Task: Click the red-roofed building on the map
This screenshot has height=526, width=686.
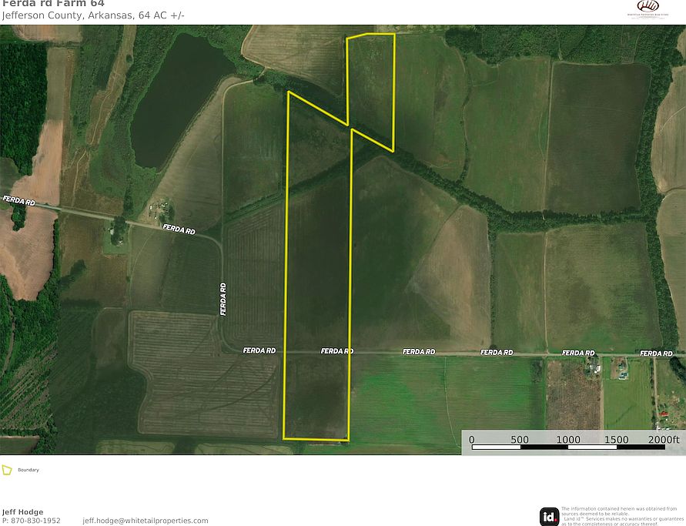Action: [x=663, y=414]
